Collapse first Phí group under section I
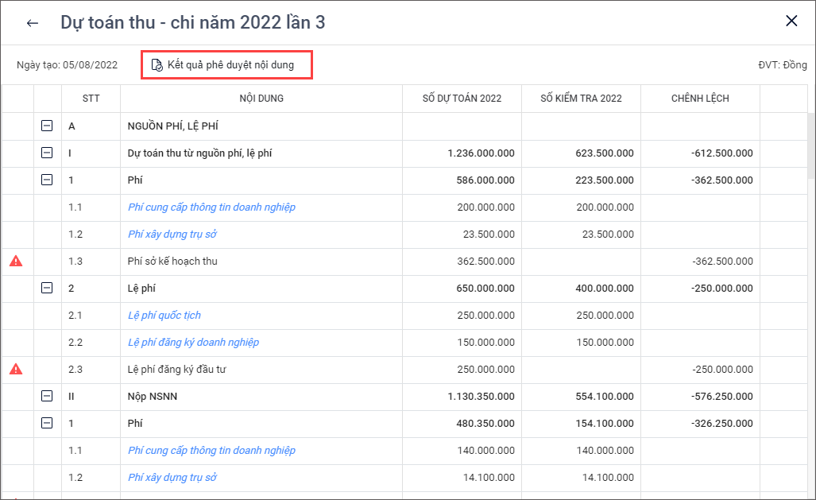816x500 pixels. (47, 180)
